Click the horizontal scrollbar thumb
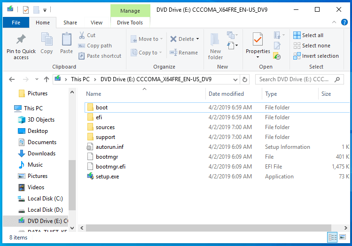 click(x=208, y=228)
